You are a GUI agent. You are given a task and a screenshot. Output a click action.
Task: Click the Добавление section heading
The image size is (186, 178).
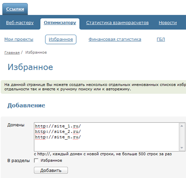(26, 105)
